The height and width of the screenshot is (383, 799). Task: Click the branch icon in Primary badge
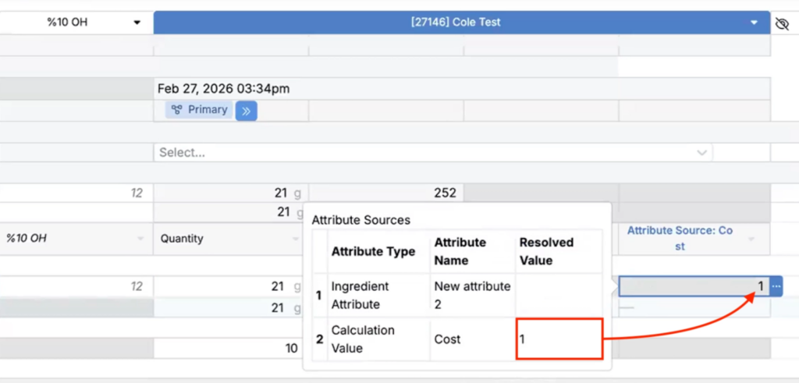(x=177, y=110)
